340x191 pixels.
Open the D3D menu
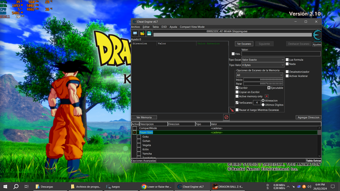[164, 27]
